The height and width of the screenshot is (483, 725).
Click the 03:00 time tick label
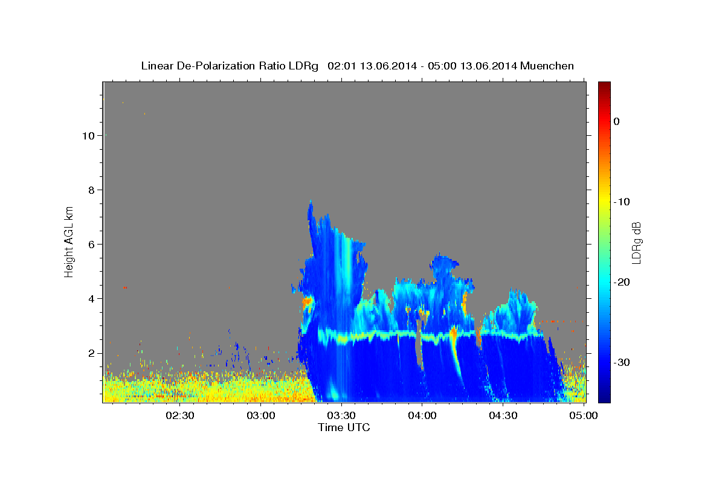[260, 415]
